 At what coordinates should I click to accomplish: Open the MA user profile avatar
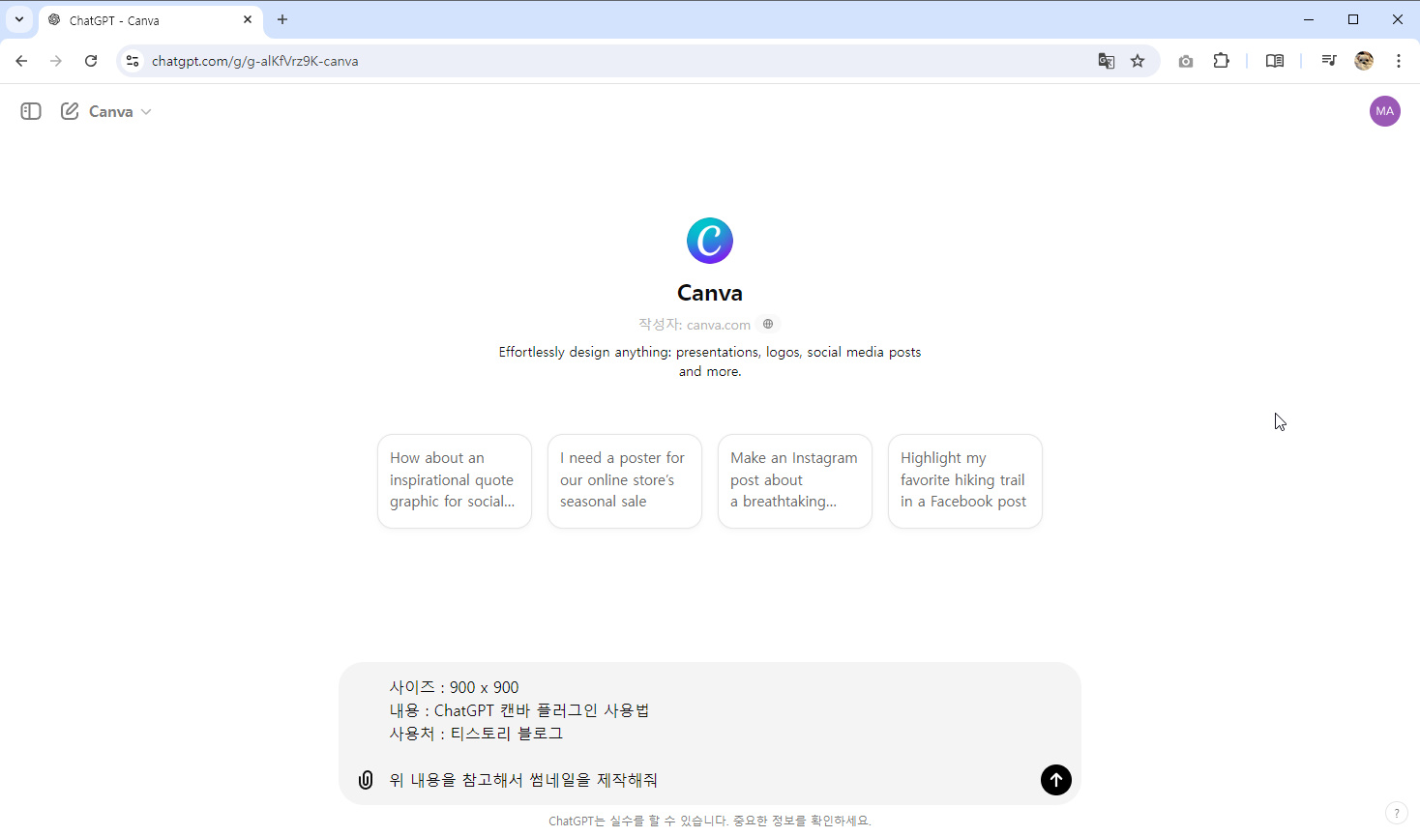click(1385, 111)
